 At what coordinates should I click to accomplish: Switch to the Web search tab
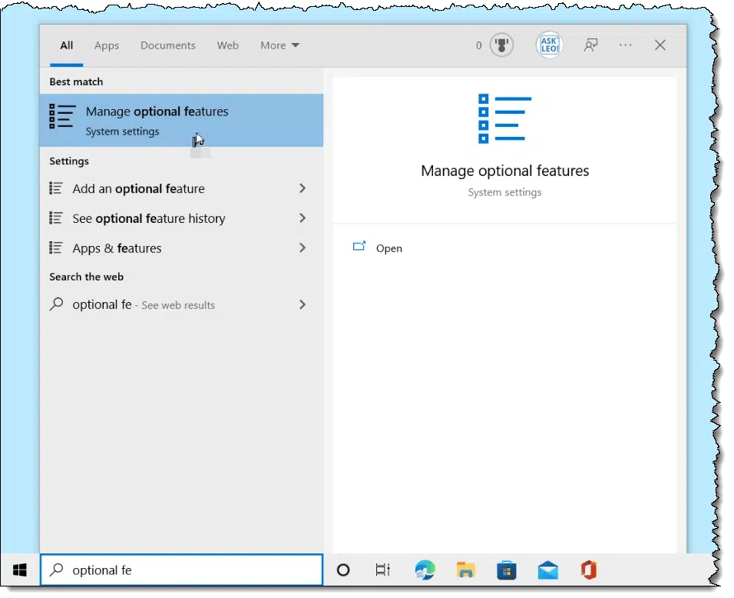pos(228,45)
